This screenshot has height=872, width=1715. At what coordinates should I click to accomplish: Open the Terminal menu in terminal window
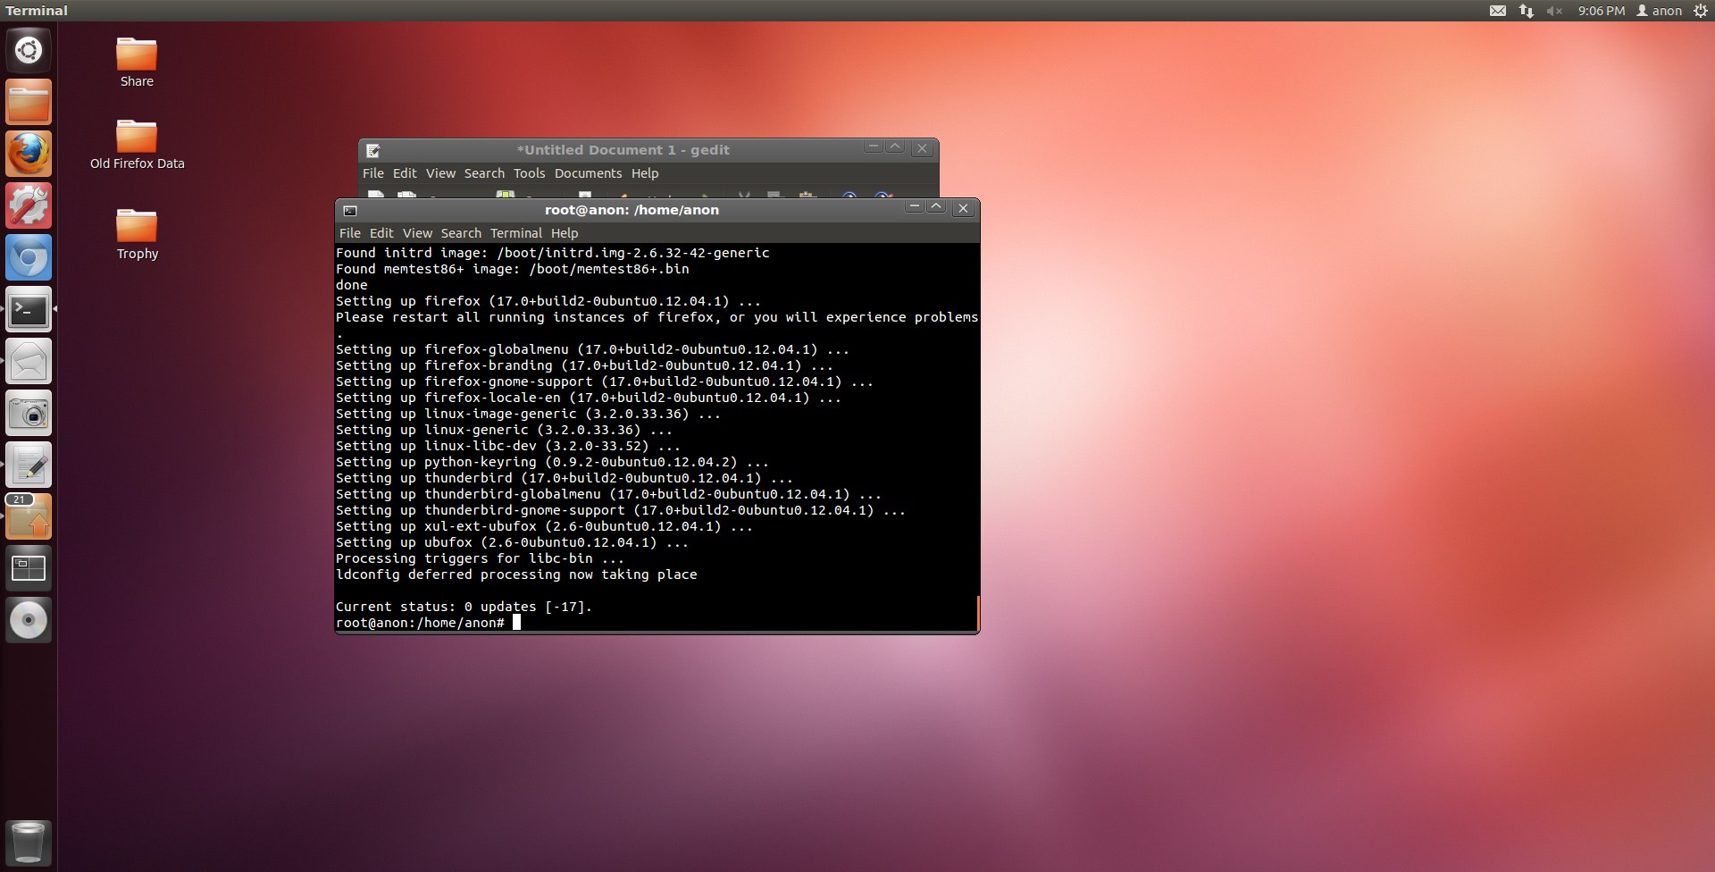pos(515,233)
